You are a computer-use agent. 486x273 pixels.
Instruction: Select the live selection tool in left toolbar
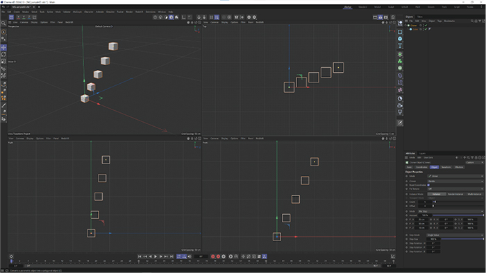click(x=3, y=32)
